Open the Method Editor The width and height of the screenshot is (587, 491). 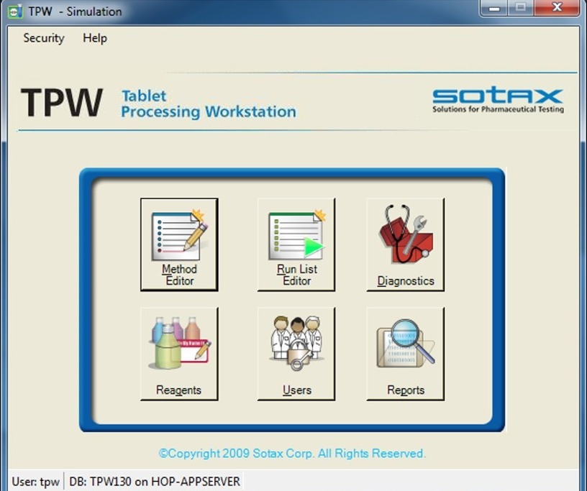179,244
